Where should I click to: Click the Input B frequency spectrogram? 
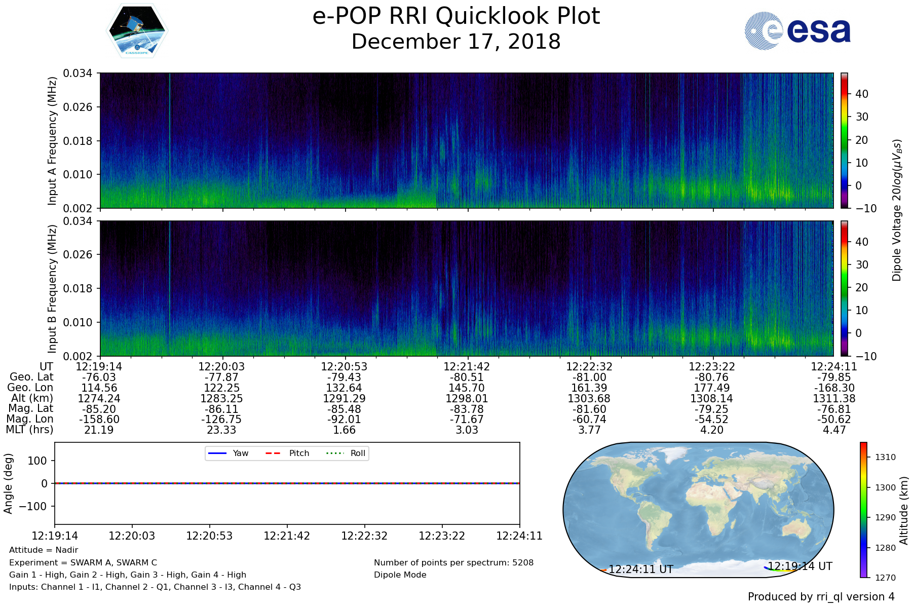pyautogui.click(x=466, y=288)
